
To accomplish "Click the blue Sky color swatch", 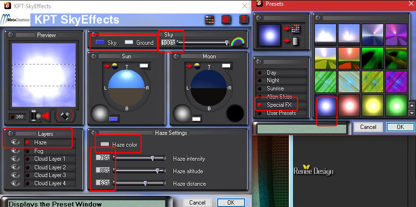I will (x=100, y=42).
